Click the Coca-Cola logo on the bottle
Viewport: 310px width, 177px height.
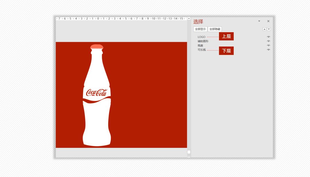[96, 93]
